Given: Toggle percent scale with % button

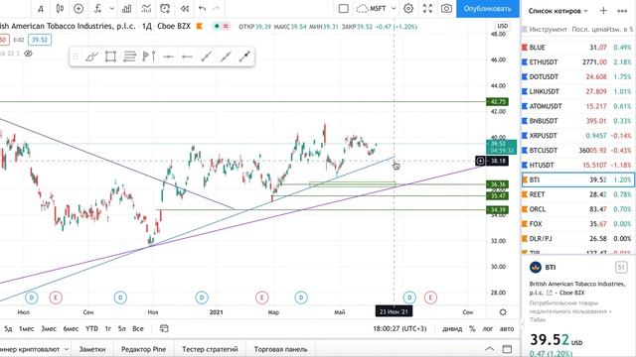Looking at the screenshot, I should coord(472,328).
